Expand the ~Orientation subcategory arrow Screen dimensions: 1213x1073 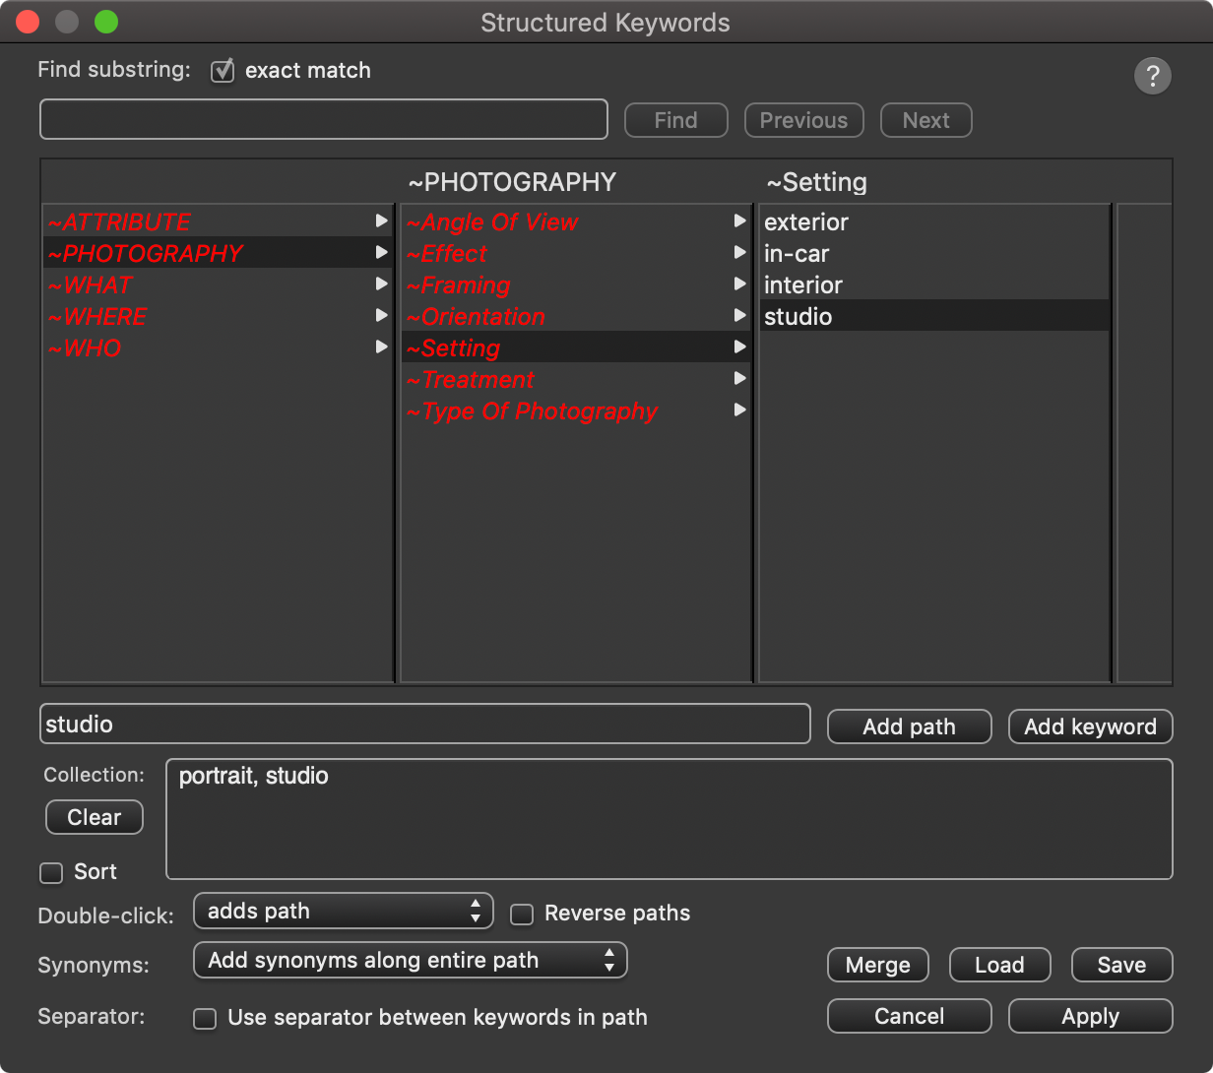(x=740, y=316)
